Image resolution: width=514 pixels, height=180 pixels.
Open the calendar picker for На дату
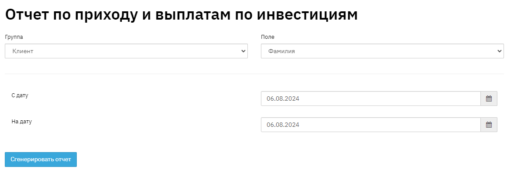[x=489, y=125]
